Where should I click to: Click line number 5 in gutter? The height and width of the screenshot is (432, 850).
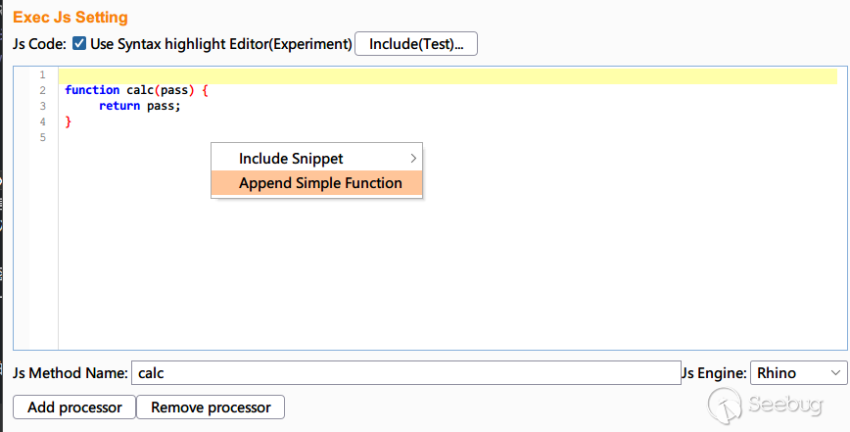tap(42, 137)
